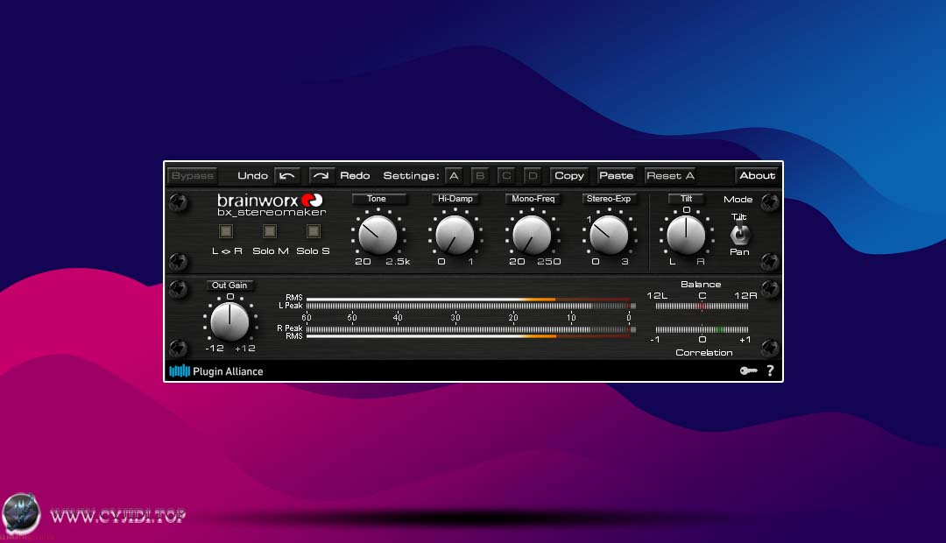
Task: Click the Redo arrow icon
Action: 321,175
